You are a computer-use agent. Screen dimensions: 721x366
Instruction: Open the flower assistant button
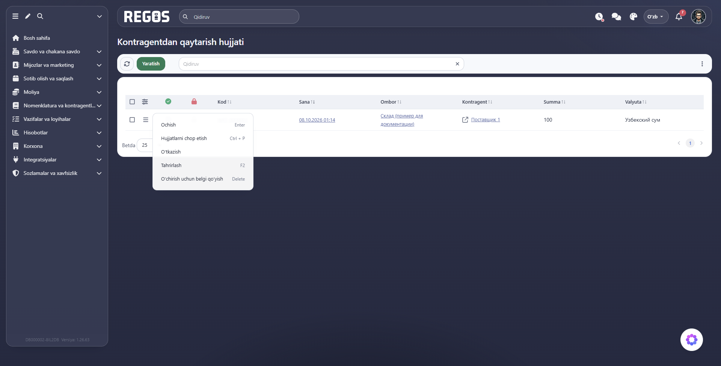[x=692, y=340]
